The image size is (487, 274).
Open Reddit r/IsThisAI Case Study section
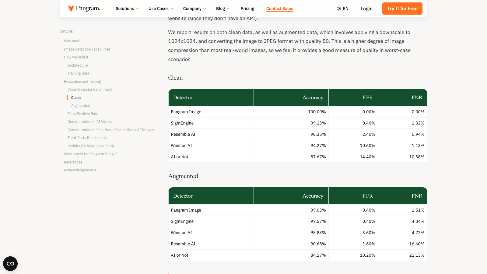pyautogui.click(x=91, y=146)
